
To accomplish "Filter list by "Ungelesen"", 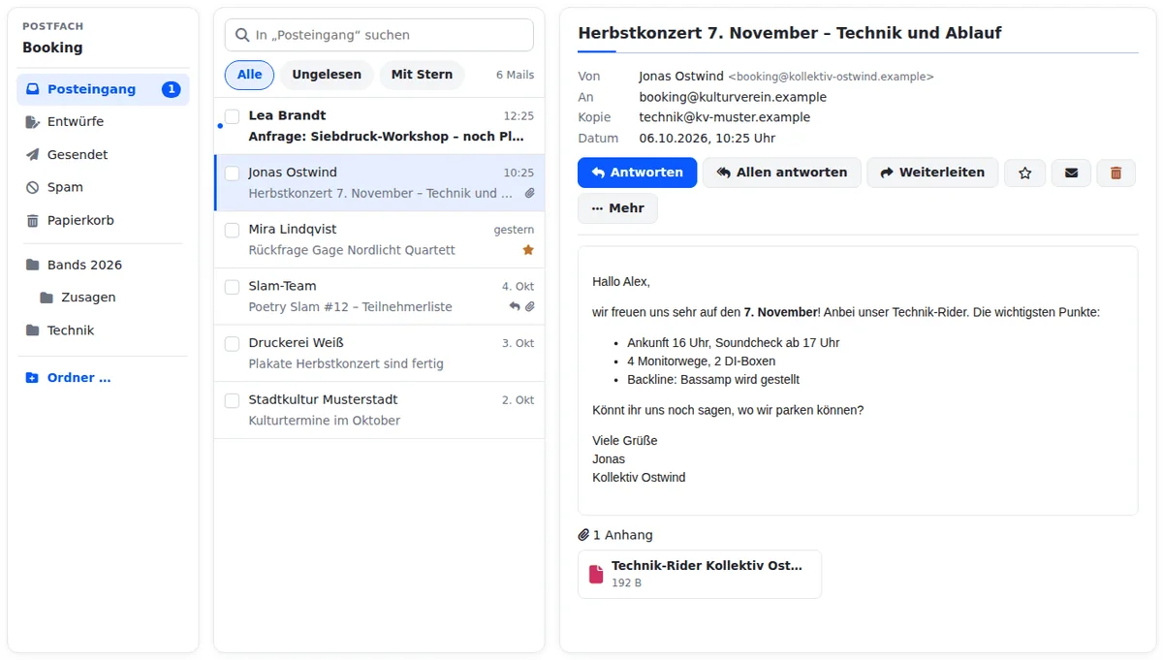I will tap(327, 75).
